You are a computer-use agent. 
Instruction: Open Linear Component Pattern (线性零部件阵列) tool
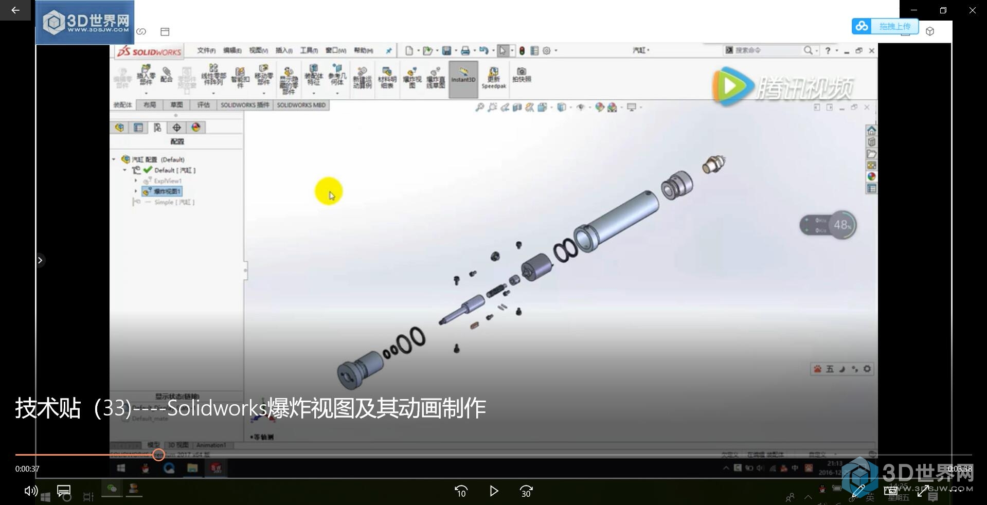click(213, 75)
